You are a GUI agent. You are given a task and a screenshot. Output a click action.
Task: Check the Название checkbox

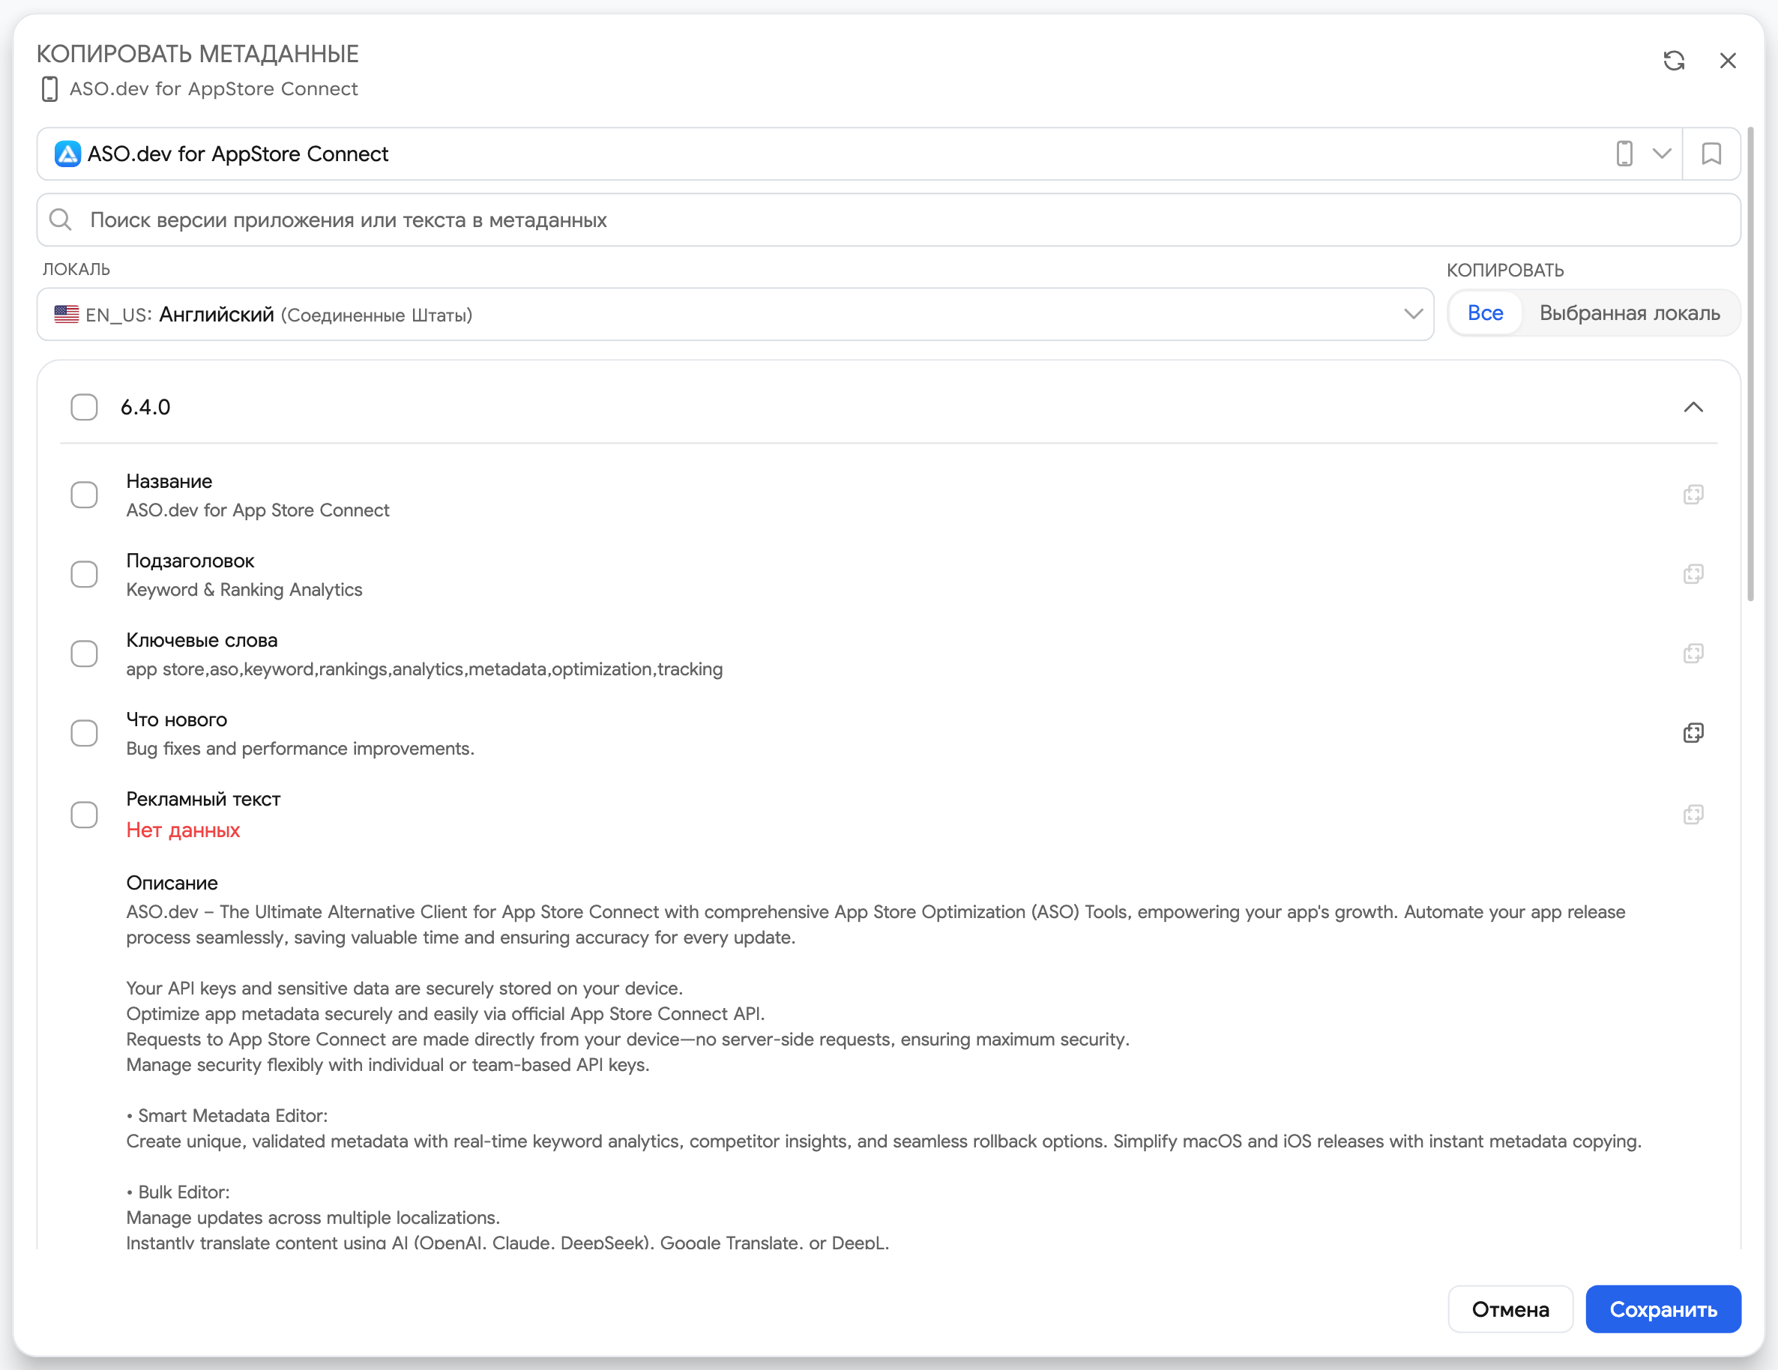point(84,495)
